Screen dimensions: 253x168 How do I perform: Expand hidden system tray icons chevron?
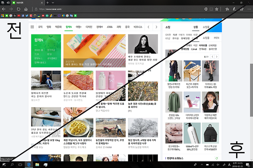tap(202, 164)
